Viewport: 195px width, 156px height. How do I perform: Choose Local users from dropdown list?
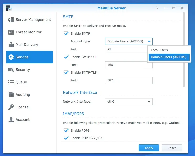[159, 50]
